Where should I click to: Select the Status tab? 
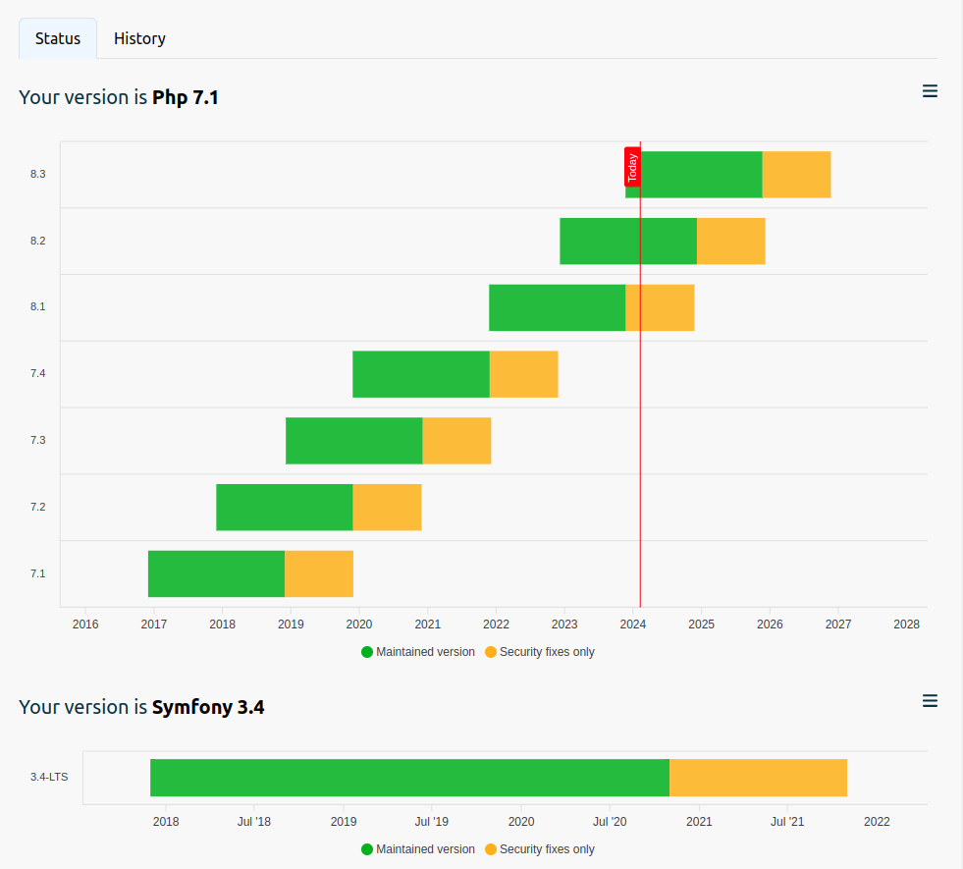pyautogui.click(x=58, y=38)
